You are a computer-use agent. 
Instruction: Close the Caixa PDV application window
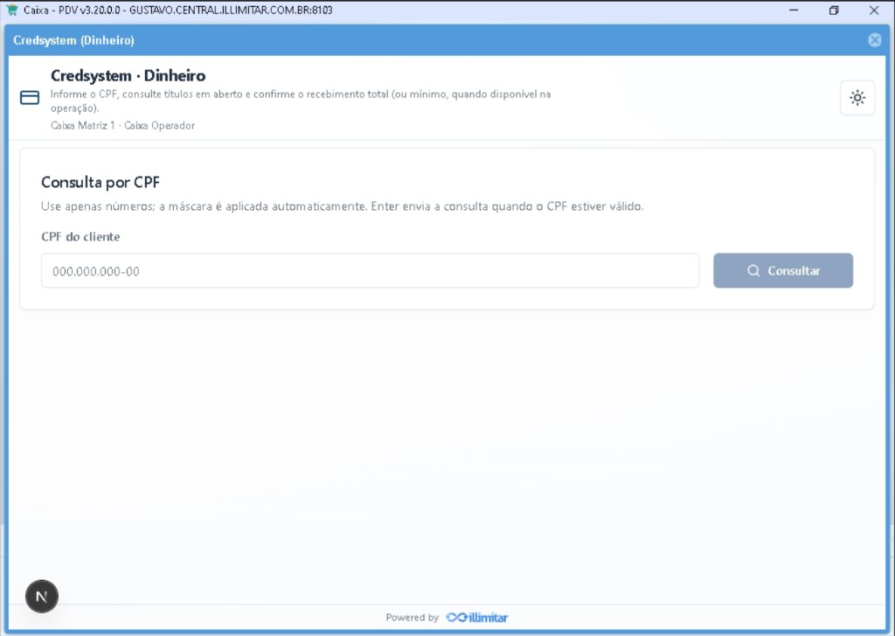[x=874, y=10]
